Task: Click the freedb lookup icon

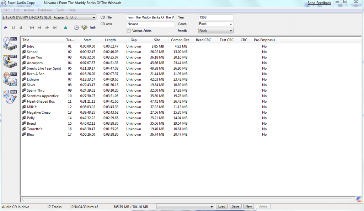Action: click(x=92, y=27)
